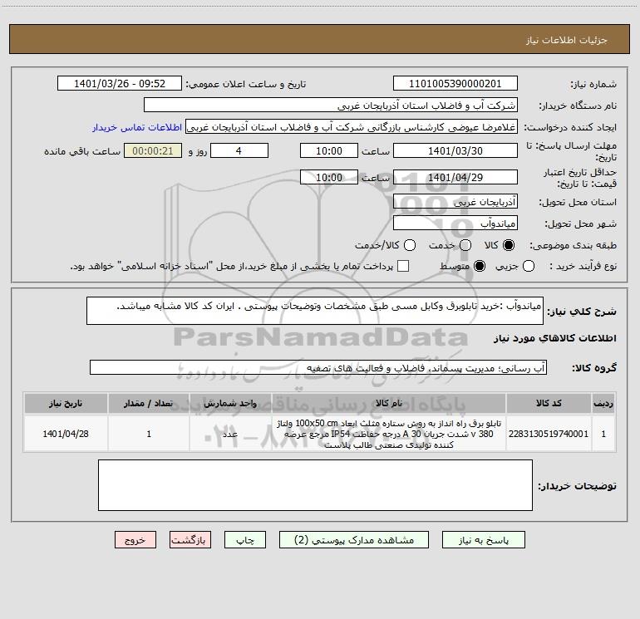Click the توضیحات خریدار text area
This screenshot has width=640, height=619.
click(315, 485)
